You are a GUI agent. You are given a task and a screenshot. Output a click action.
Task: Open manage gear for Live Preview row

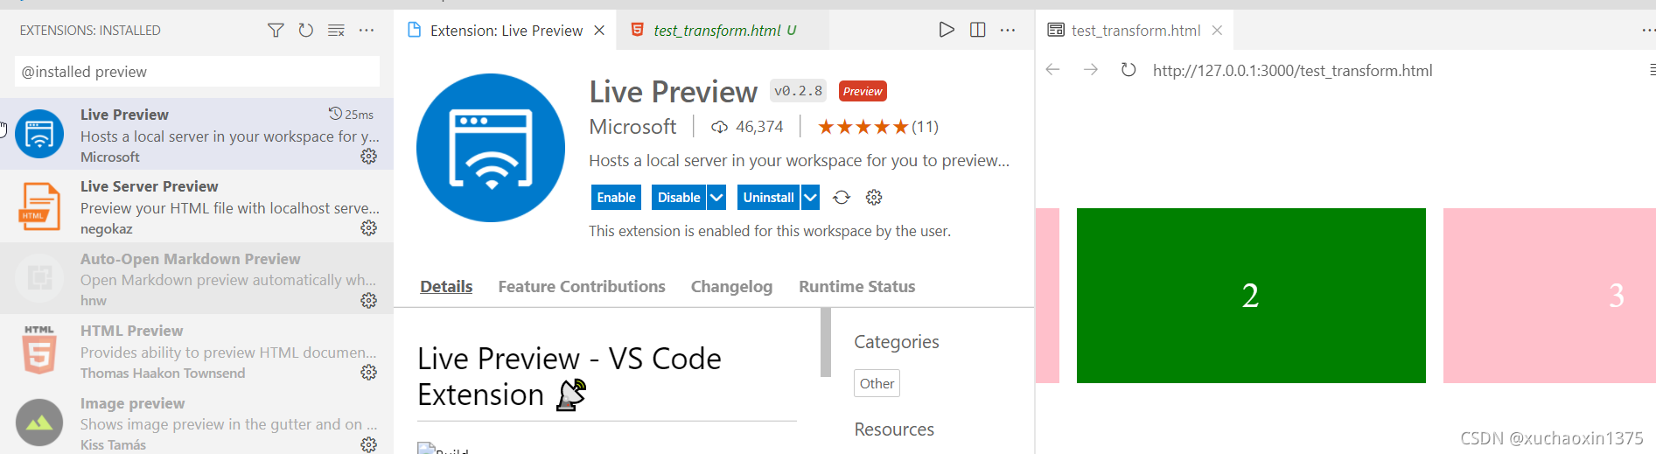coord(369,156)
